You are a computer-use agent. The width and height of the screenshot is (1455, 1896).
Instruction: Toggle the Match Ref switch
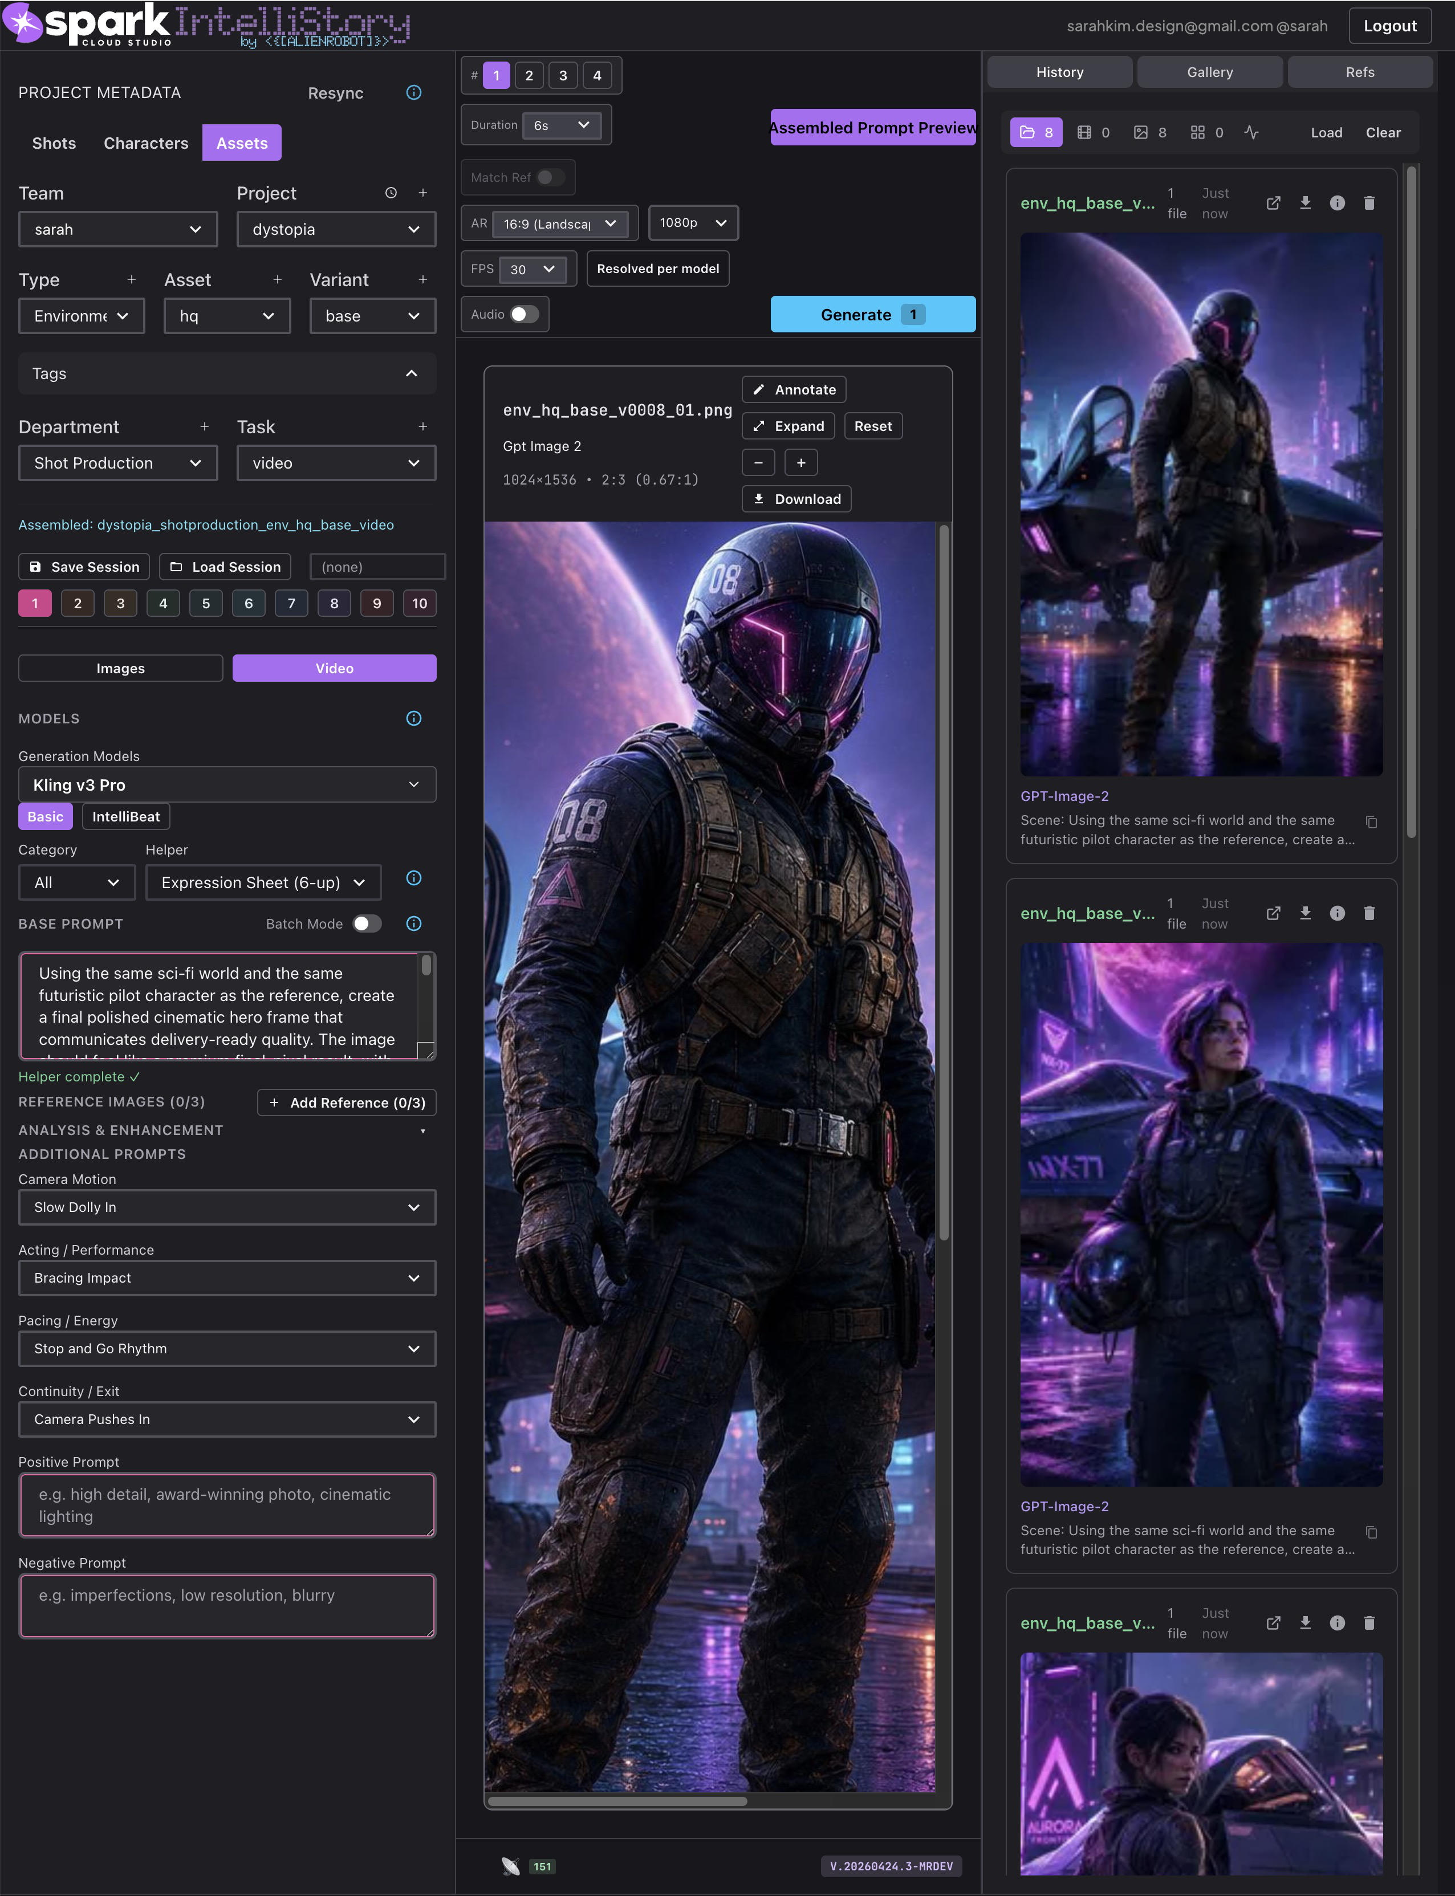click(550, 177)
